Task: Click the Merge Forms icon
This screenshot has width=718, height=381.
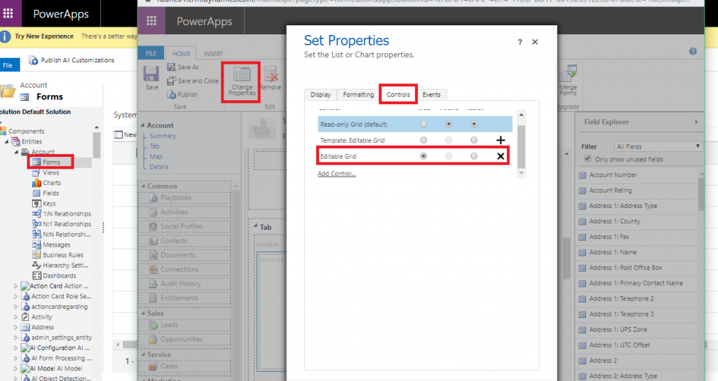Action: click(568, 80)
